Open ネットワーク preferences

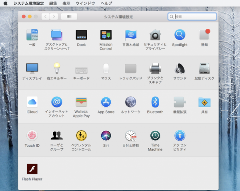tap(130, 102)
